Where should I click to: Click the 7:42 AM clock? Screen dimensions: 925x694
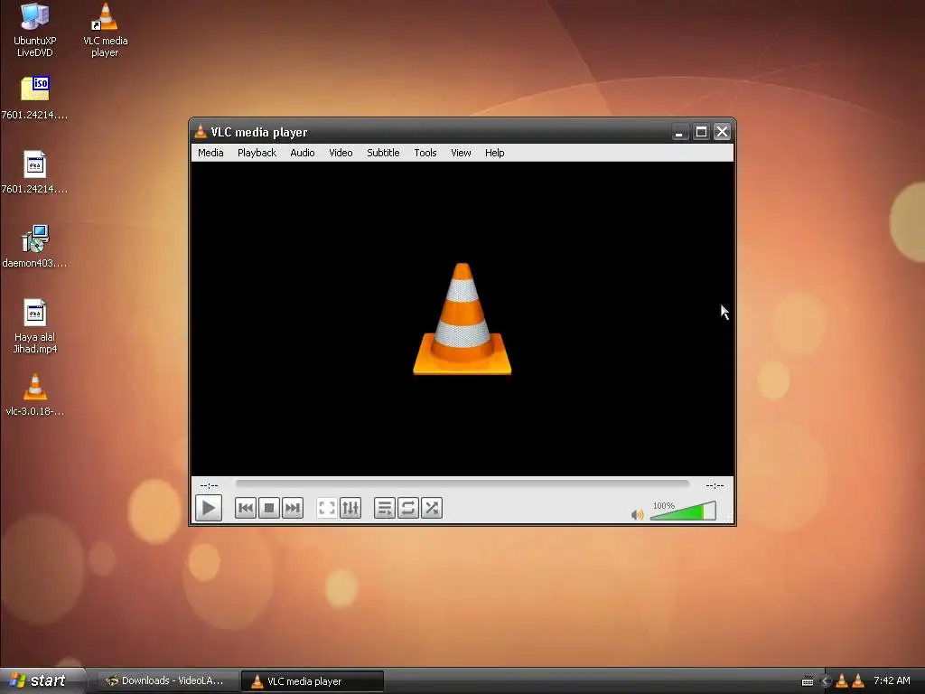pyautogui.click(x=892, y=680)
